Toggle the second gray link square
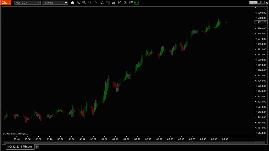This screenshot has height=151, width=269. [x=255, y=3]
